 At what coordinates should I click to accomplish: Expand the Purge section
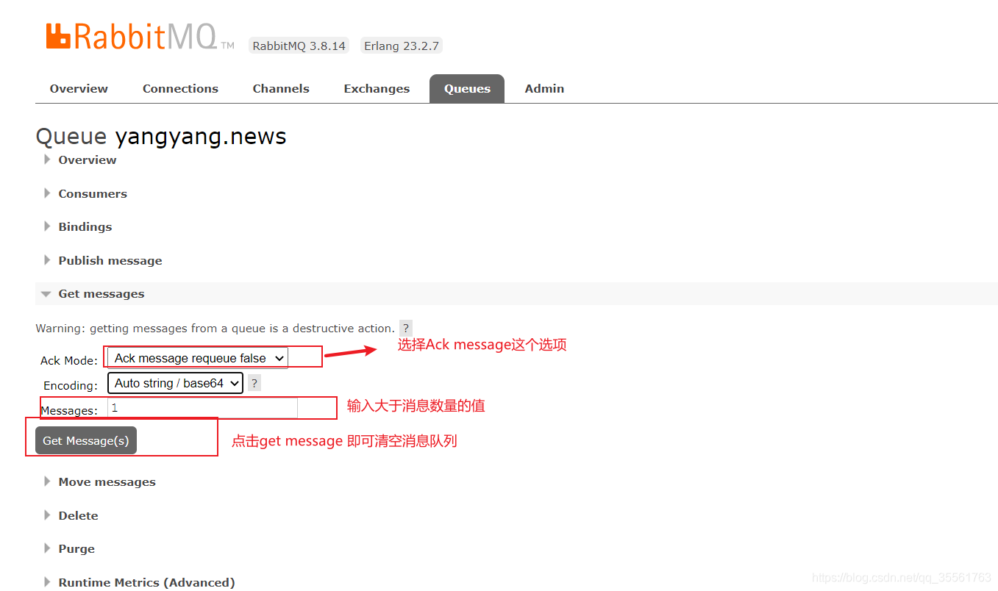click(x=76, y=548)
